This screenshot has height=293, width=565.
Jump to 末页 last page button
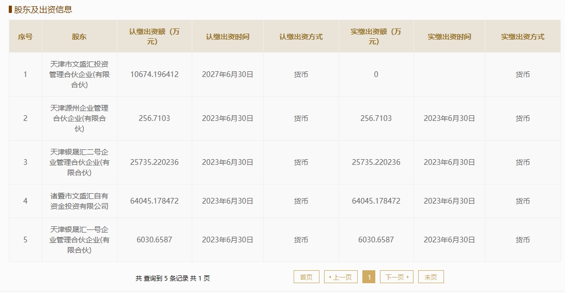click(x=431, y=277)
